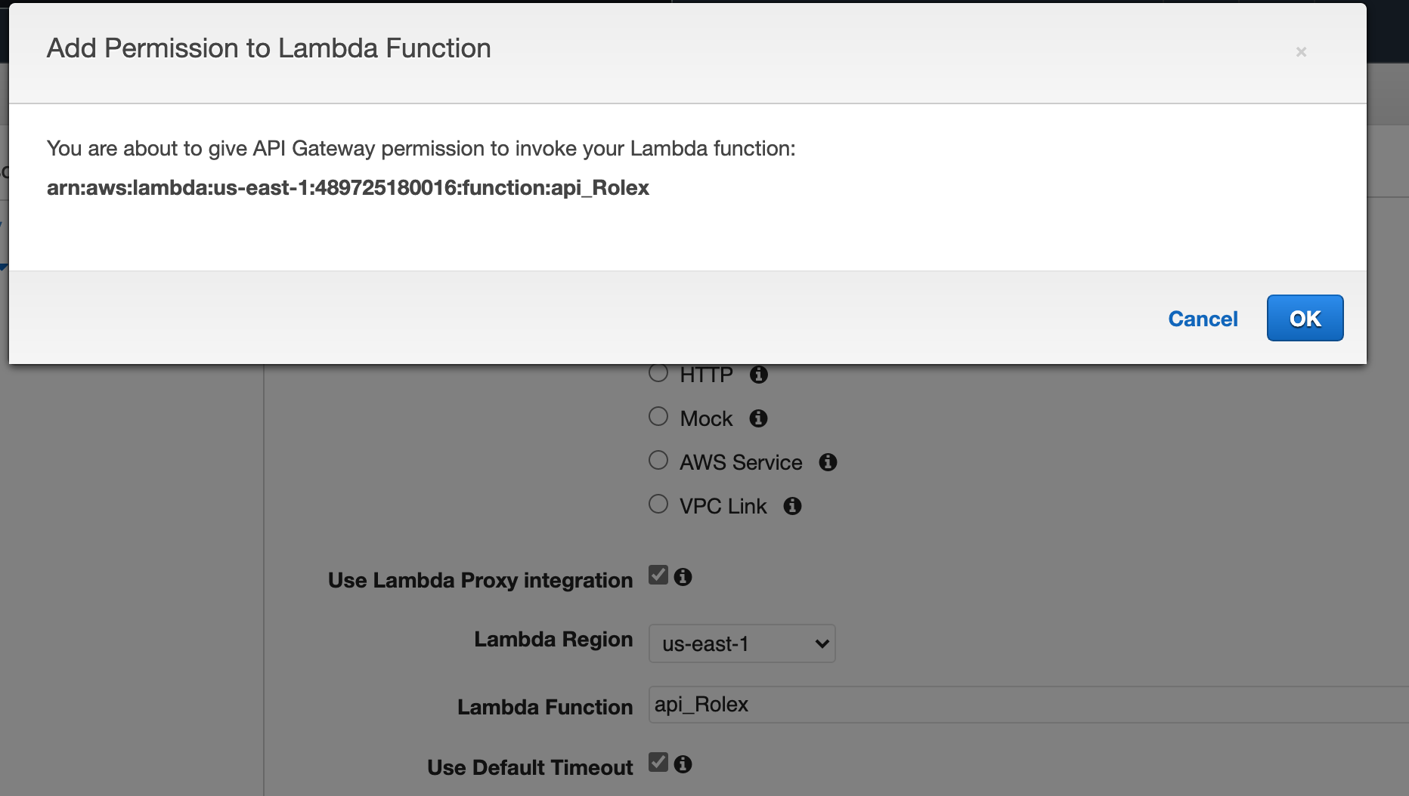Click the Add Permission to Lambda Function title
Viewport: 1409px width, 796px height.
point(268,48)
